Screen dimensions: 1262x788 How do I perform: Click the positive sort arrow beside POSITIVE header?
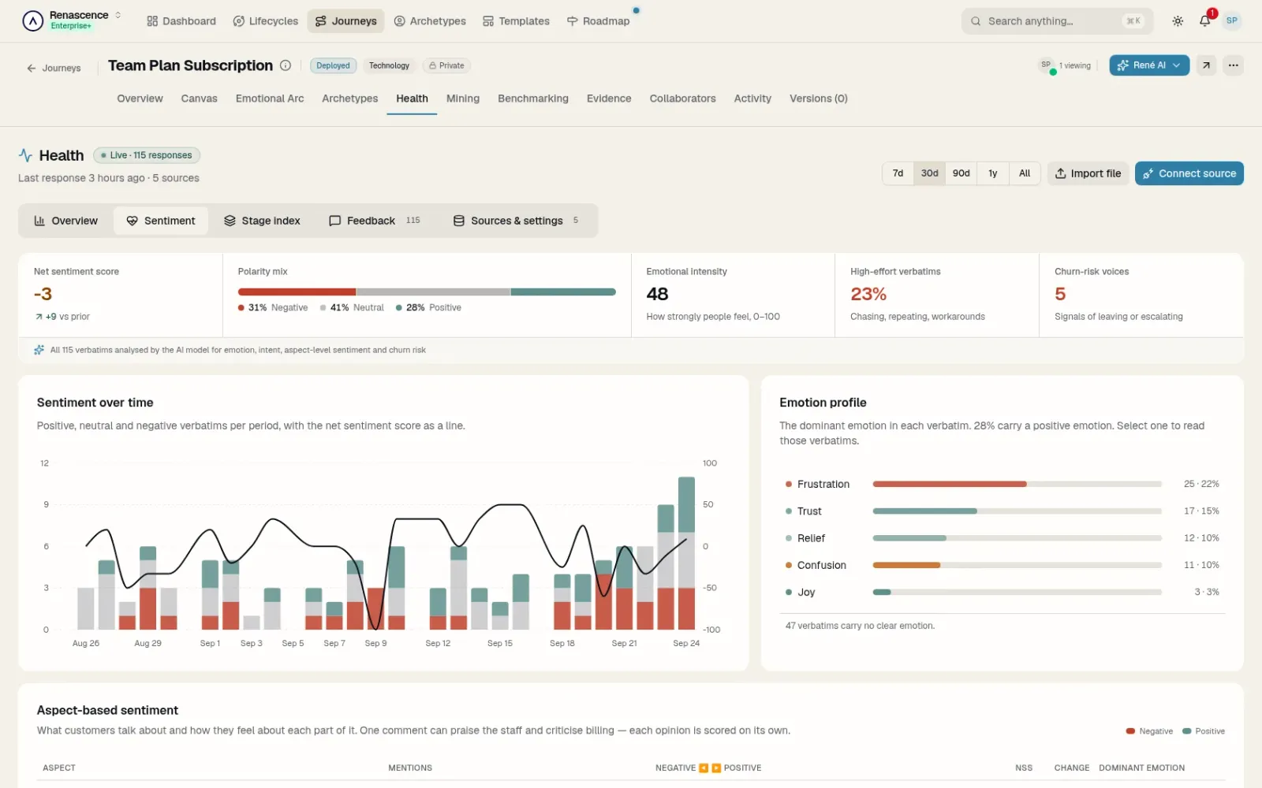[716, 768]
